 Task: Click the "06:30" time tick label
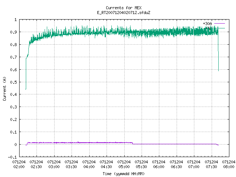(176, 167)
